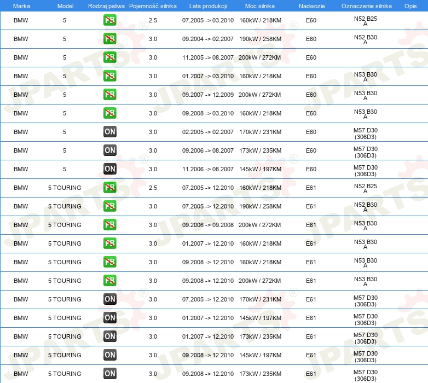Select ON icon in Touring 01.2007 145kW row

coord(110,318)
